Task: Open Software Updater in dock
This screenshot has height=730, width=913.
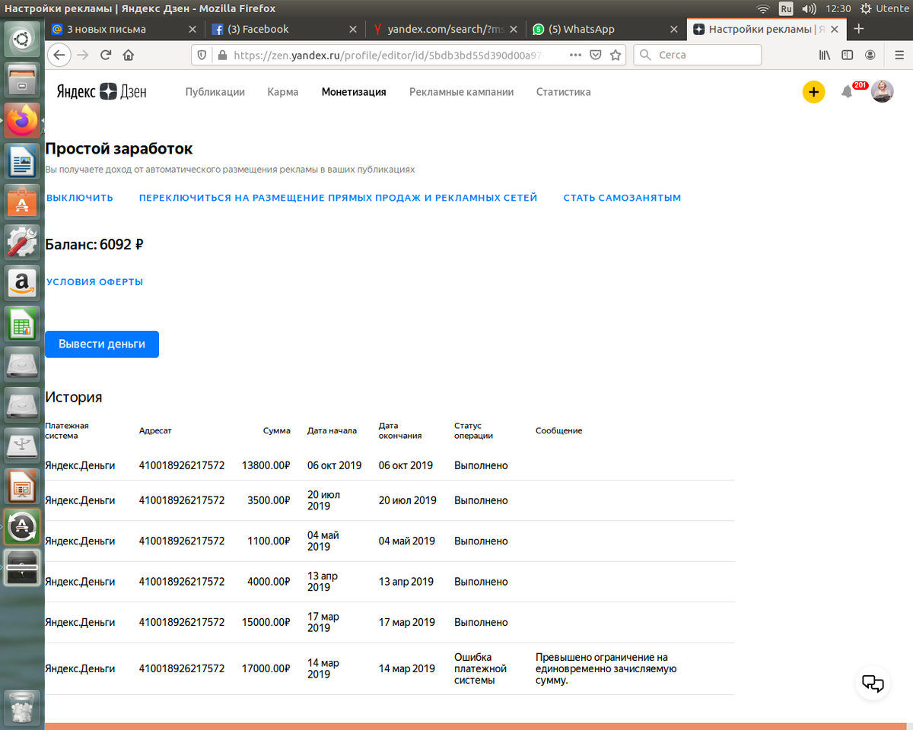Action: coord(22,527)
